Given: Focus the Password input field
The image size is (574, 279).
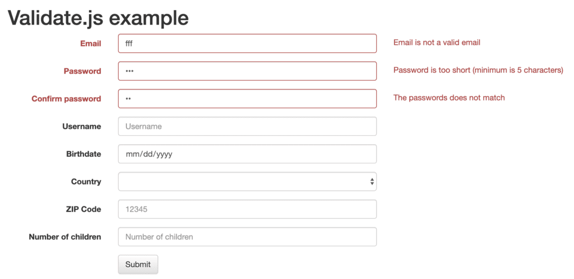Looking at the screenshot, I should [x=247, y=71].
